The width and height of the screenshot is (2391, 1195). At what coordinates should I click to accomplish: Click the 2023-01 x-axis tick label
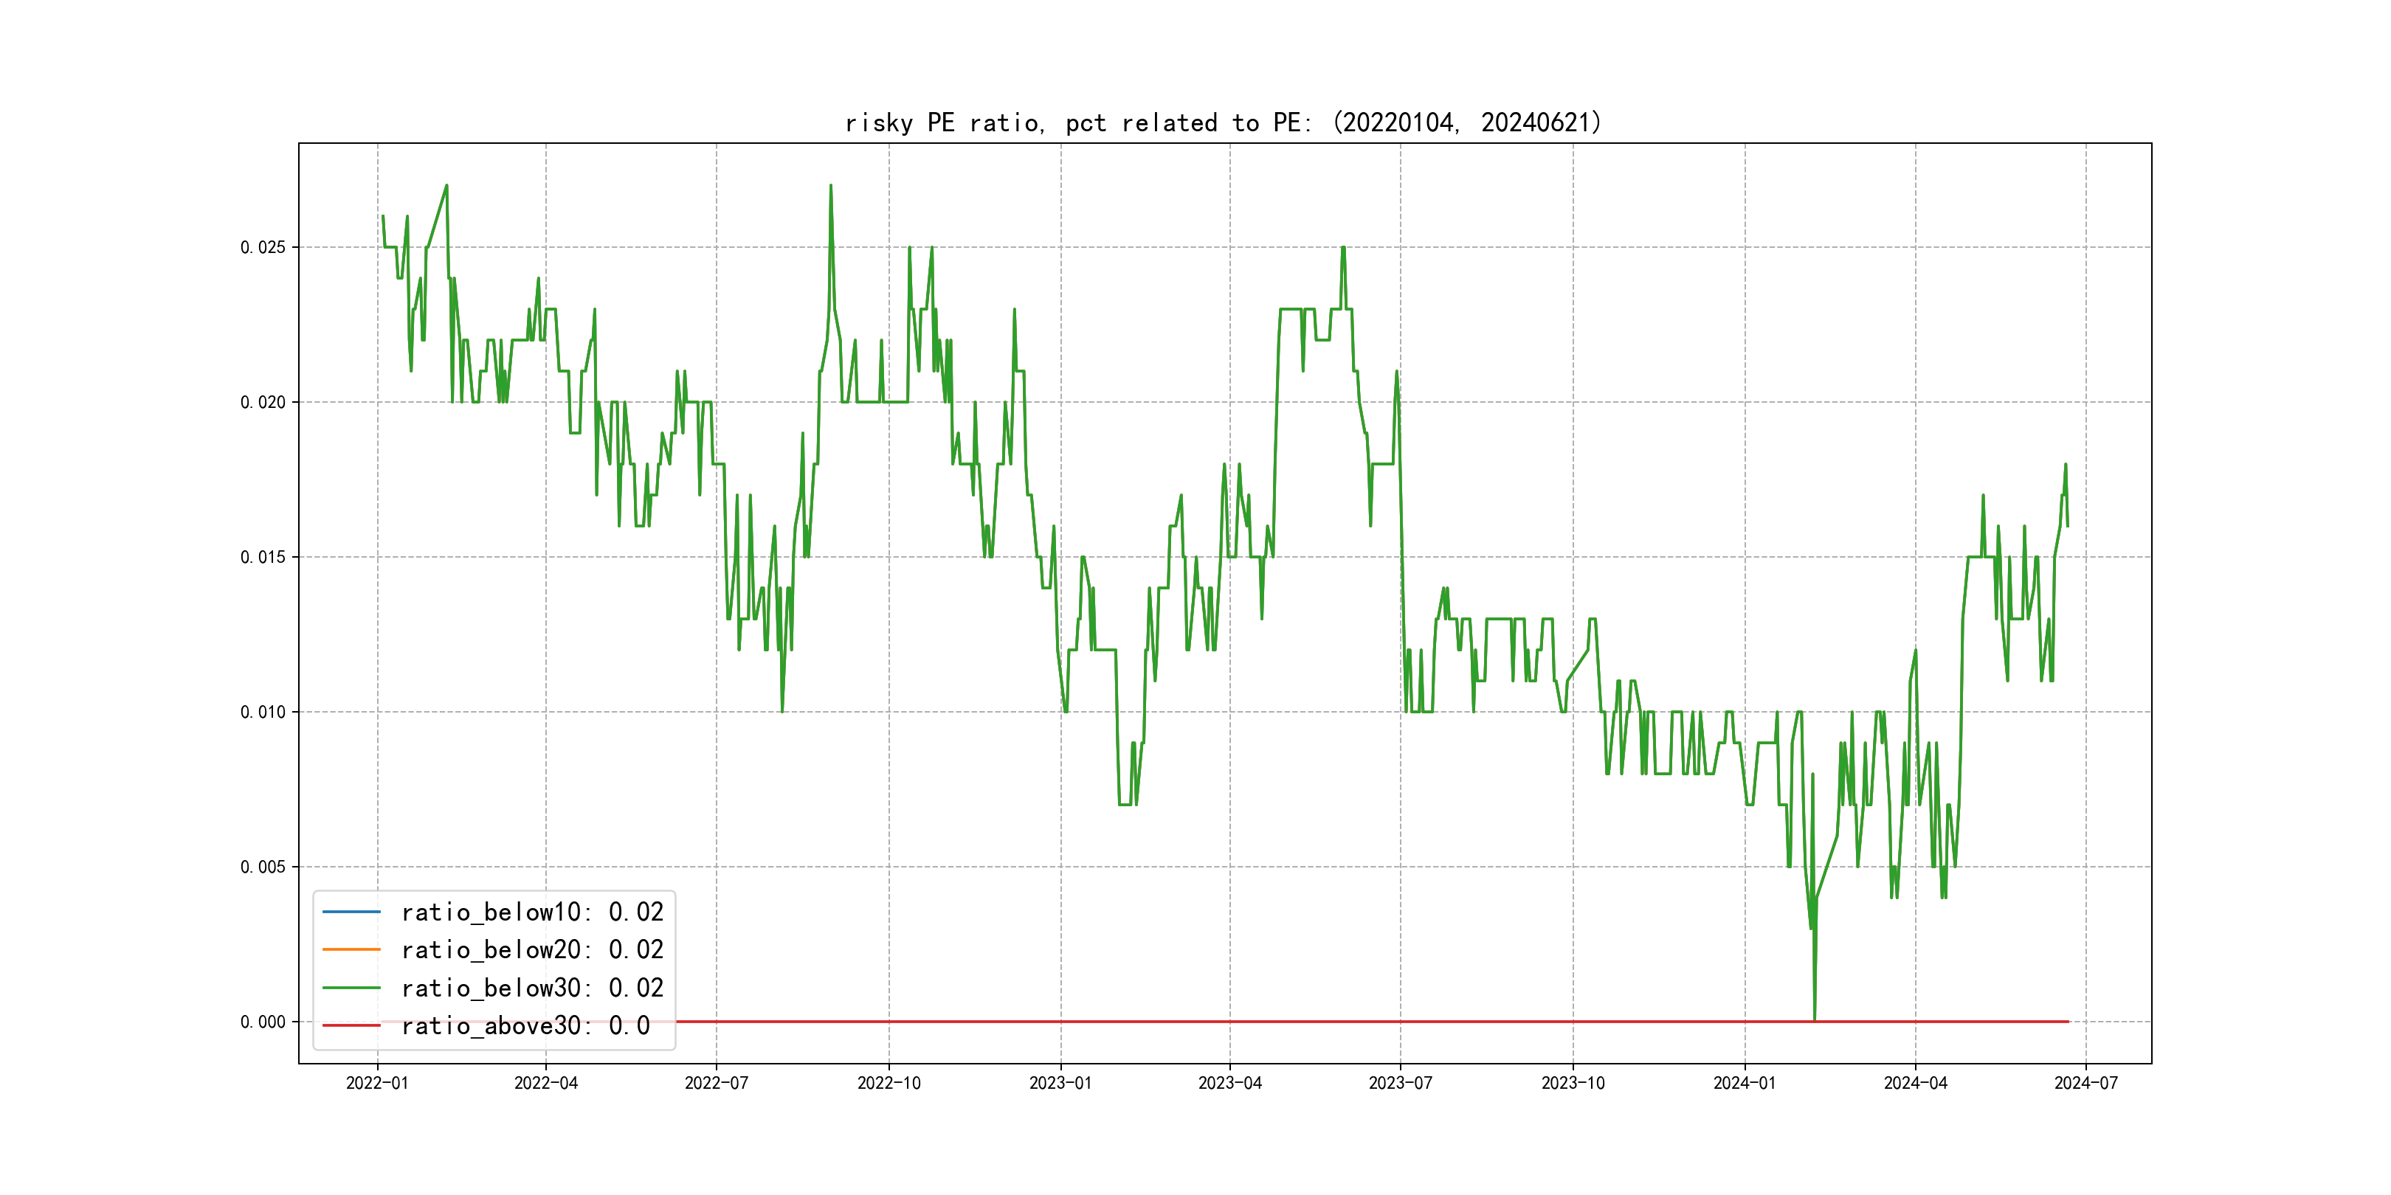pyautogui.click(x=1060, y=1083)
